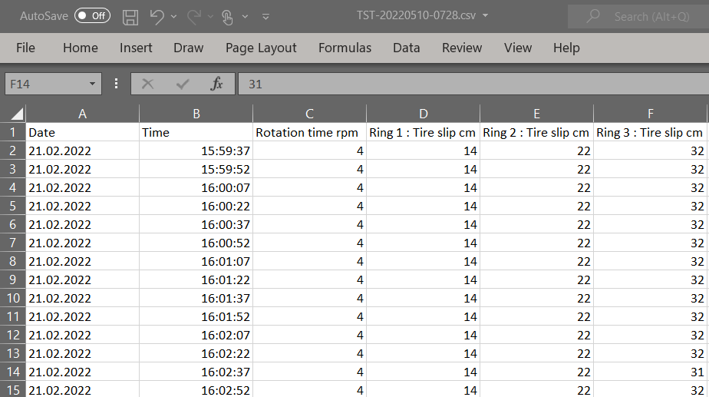Click the 'Ring 1 : Tire slip cm' cell
The width and height of the screenshot is (709, 397).
(423, 132)
